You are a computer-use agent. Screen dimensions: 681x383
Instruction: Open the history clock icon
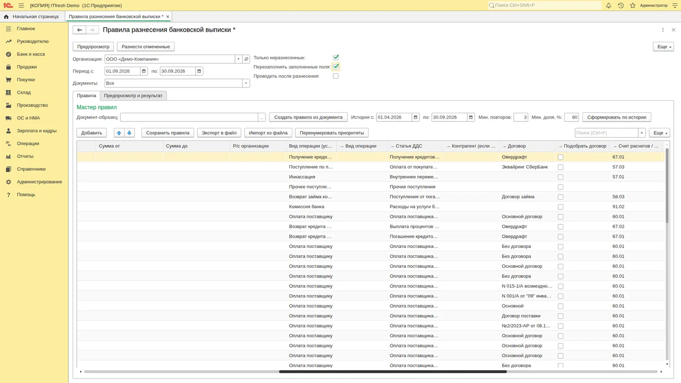point(621,5)
